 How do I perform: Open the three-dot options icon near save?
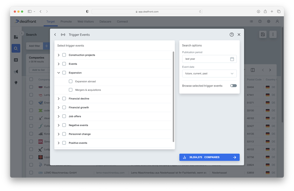pyautogui.click(x=273, y=34)
